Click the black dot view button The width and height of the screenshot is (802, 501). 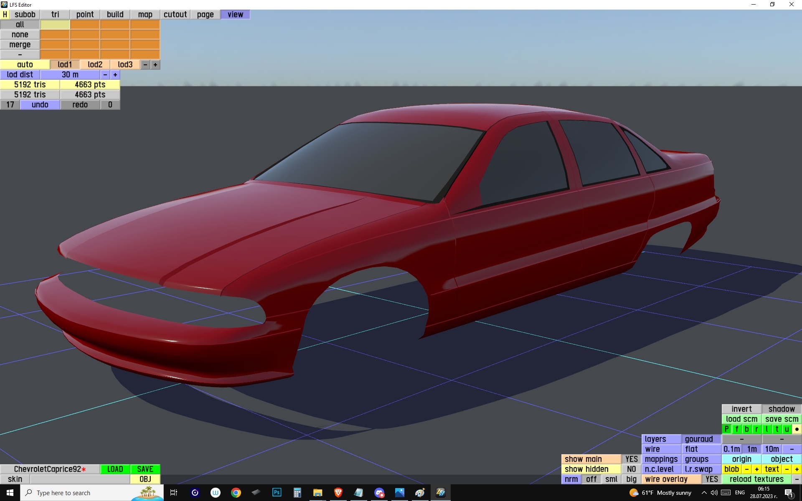click(x=797, y=429)
